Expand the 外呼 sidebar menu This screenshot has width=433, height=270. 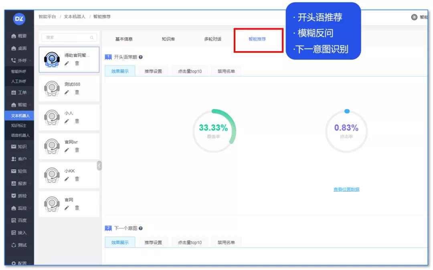click(19, 61)
